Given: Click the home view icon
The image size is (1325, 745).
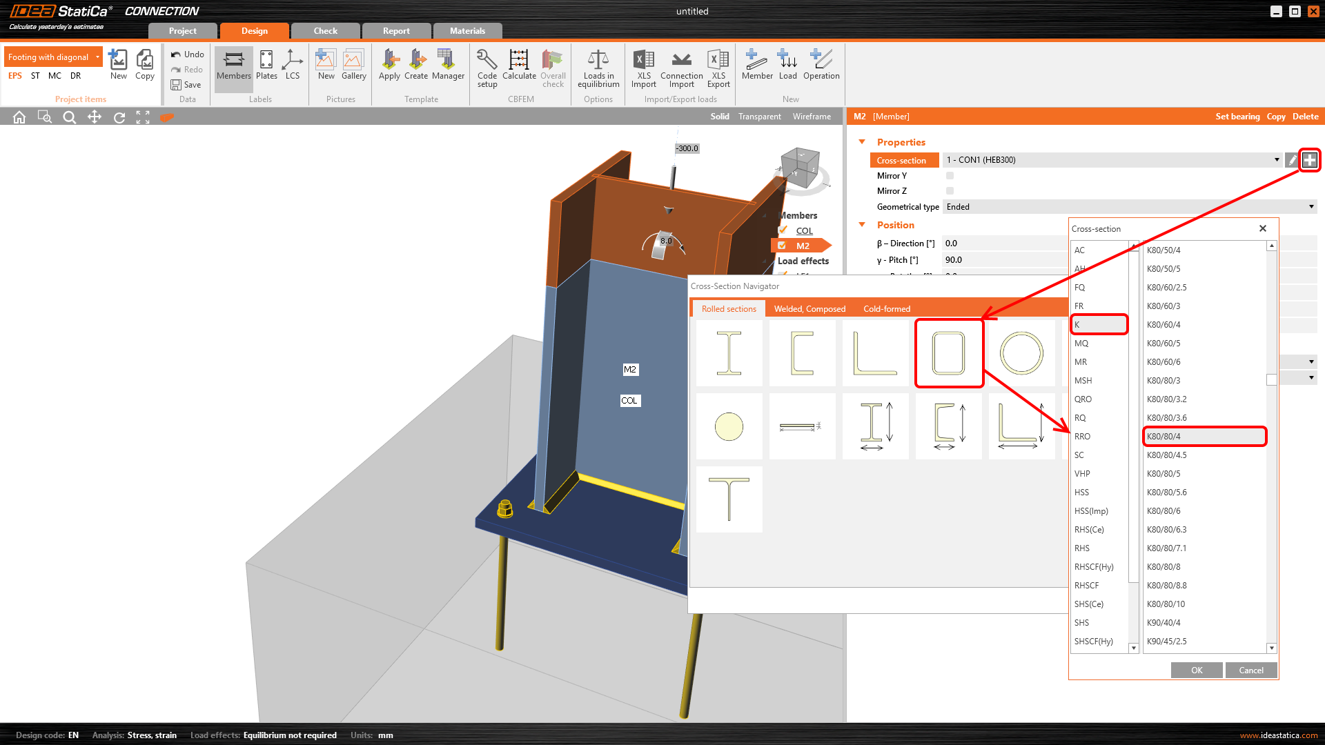Looking at the screenshot, I should coord(19,117).
